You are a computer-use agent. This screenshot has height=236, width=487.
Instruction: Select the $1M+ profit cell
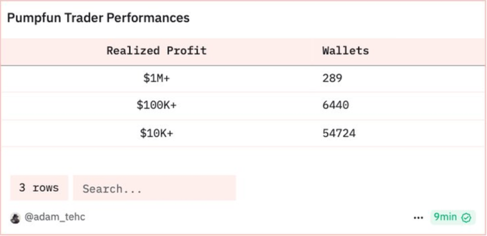pyautogui.click(x=156, y=78)
